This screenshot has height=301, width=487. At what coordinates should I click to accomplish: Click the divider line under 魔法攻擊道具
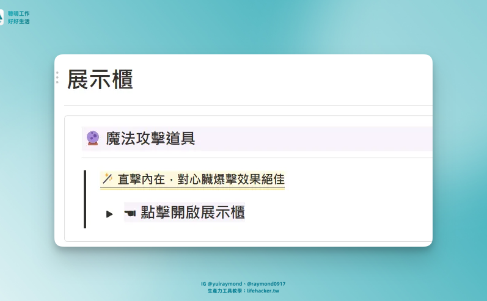point(257,158)
